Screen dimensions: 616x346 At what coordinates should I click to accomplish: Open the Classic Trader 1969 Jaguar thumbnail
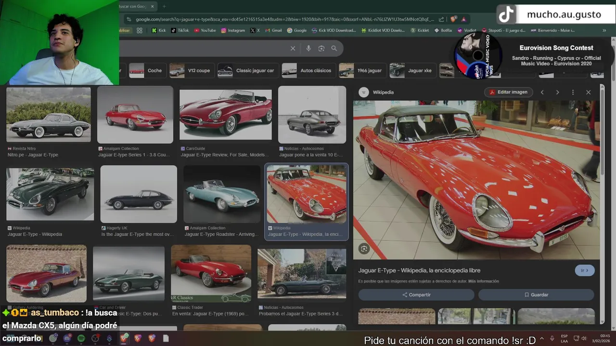pyautogui.click(x=211, y=273)
